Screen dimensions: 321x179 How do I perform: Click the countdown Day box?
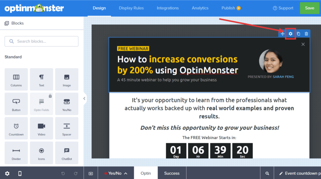[x=176, y=151]
